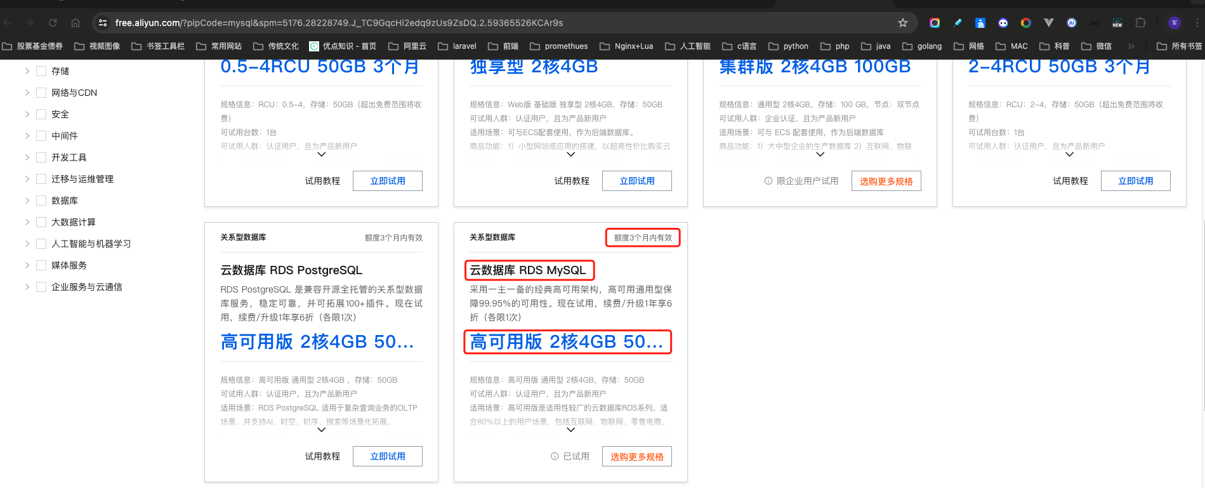Bookmark this page with the star icon
Screen dimensions: 1205x488
903,23
